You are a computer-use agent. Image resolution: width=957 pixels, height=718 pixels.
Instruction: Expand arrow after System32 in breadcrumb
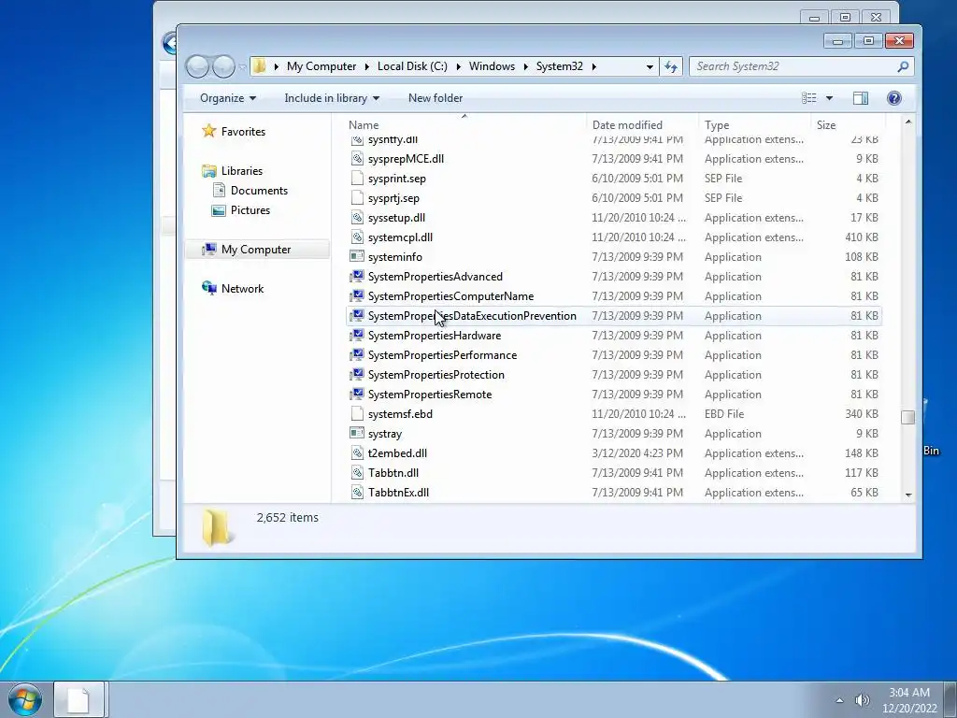click(x=593, y=66)
